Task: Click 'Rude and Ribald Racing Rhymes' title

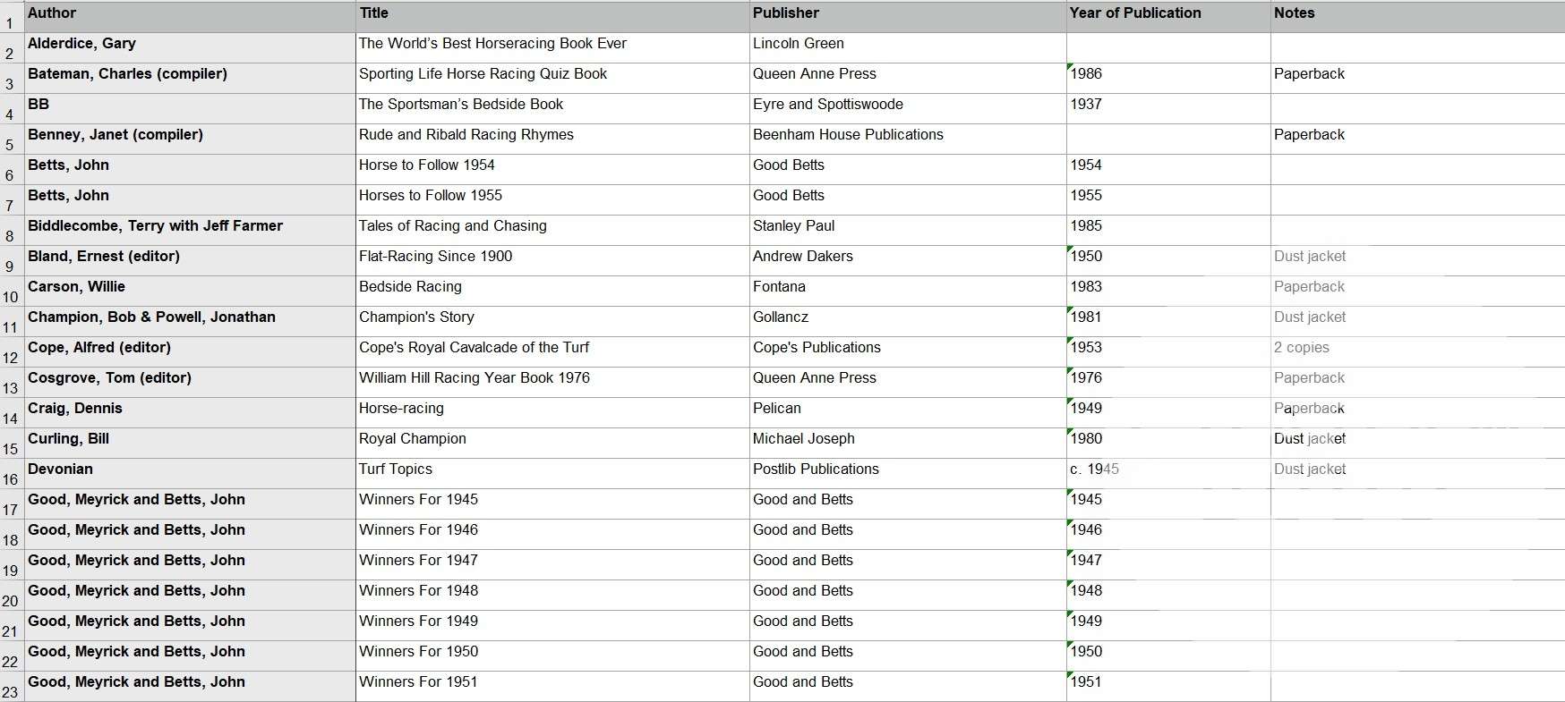Action: 552,140
